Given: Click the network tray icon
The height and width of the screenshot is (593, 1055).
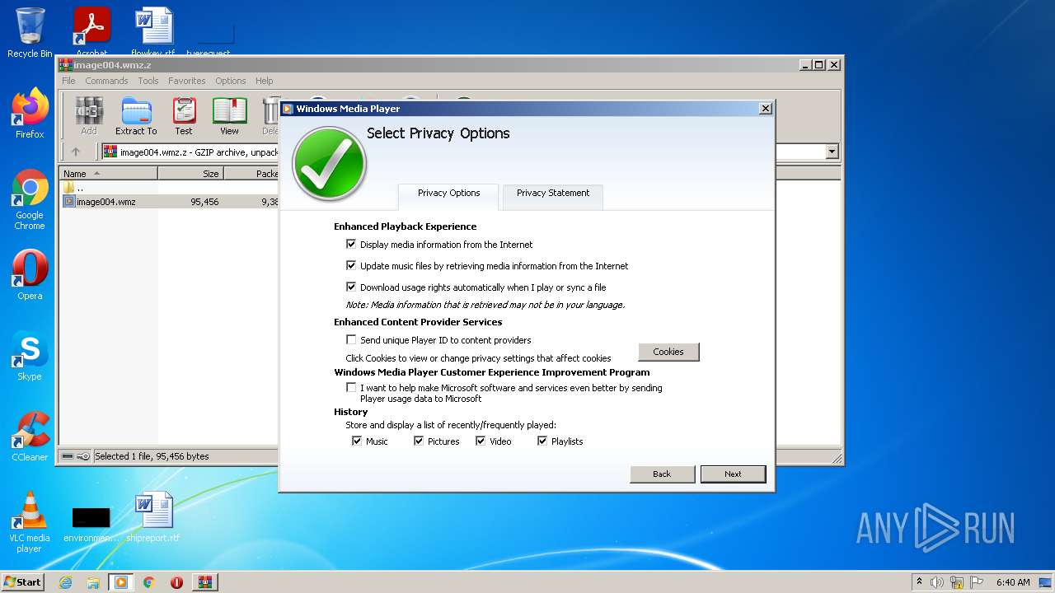Looking at the screenshot, I should [x=957, y=582].
